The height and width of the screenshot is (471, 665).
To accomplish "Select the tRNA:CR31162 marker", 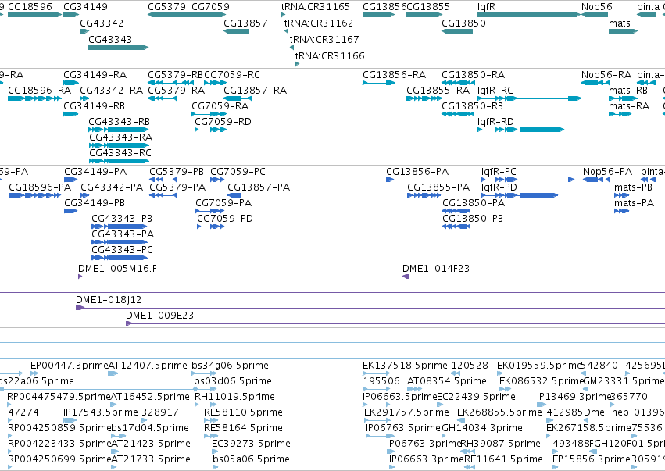I will click(286, 31).
